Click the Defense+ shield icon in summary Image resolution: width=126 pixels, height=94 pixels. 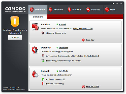(x=35, y=50)
